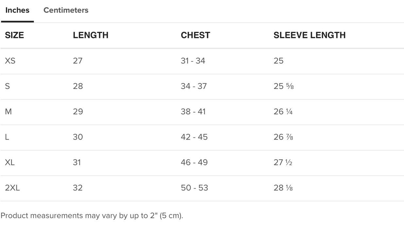This screenshot has height=227, width=404.
Task: Select the Inches tab
Action: click(17, 10)
